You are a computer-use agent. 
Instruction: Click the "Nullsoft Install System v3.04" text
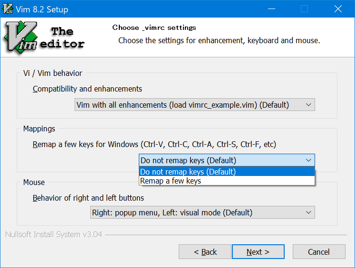coord(53,234)
